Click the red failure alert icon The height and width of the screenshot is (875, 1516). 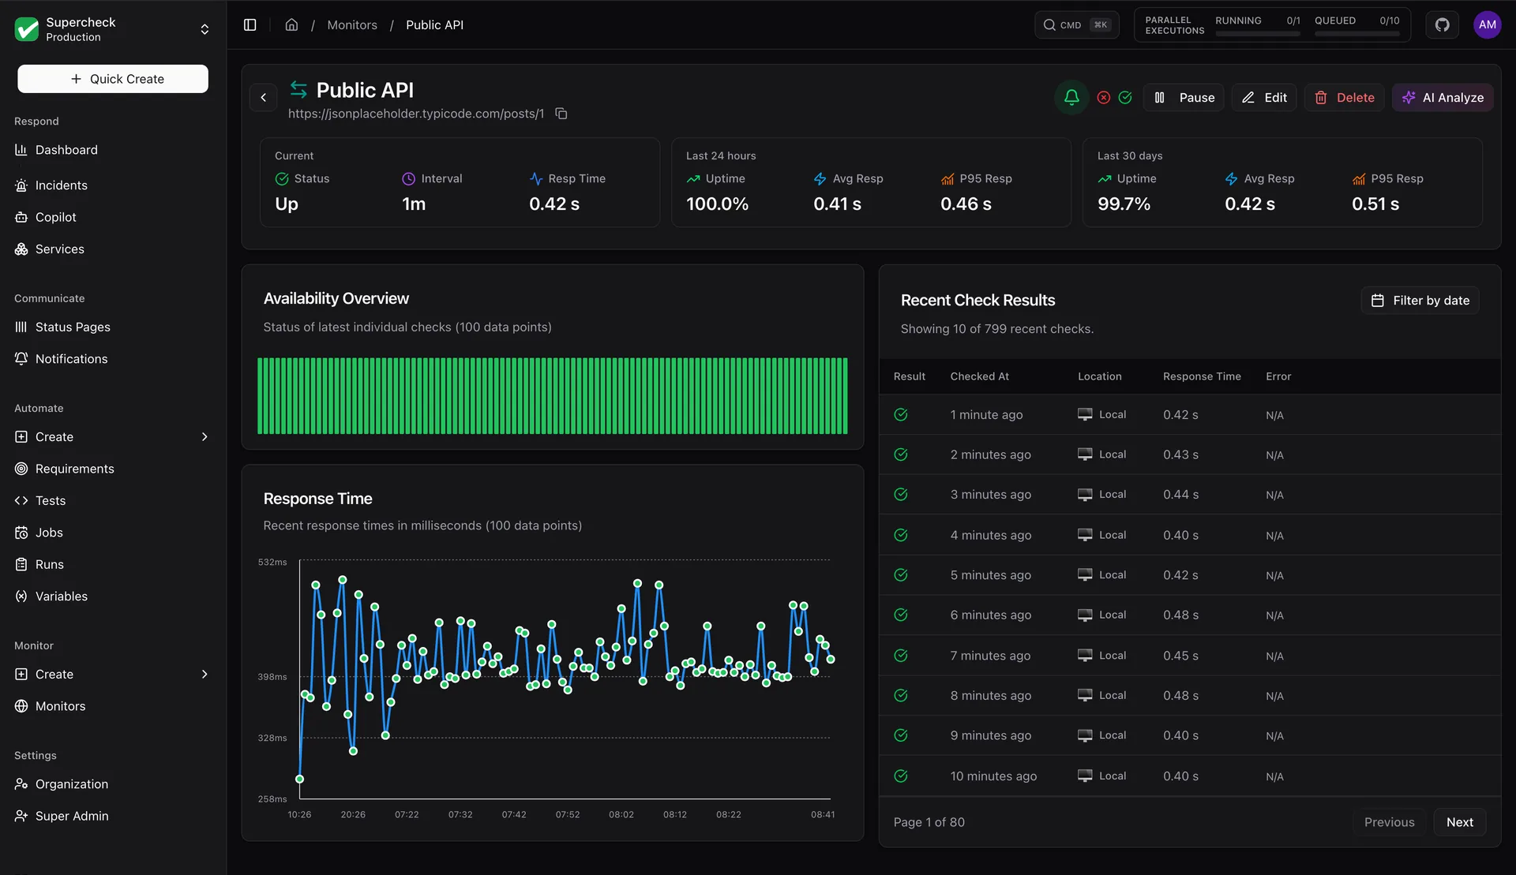click(x=1103, y=97)
